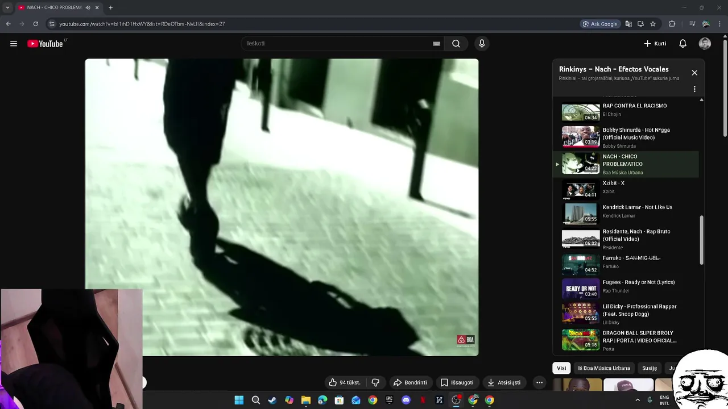Open a new browser tab

[110, 7]
